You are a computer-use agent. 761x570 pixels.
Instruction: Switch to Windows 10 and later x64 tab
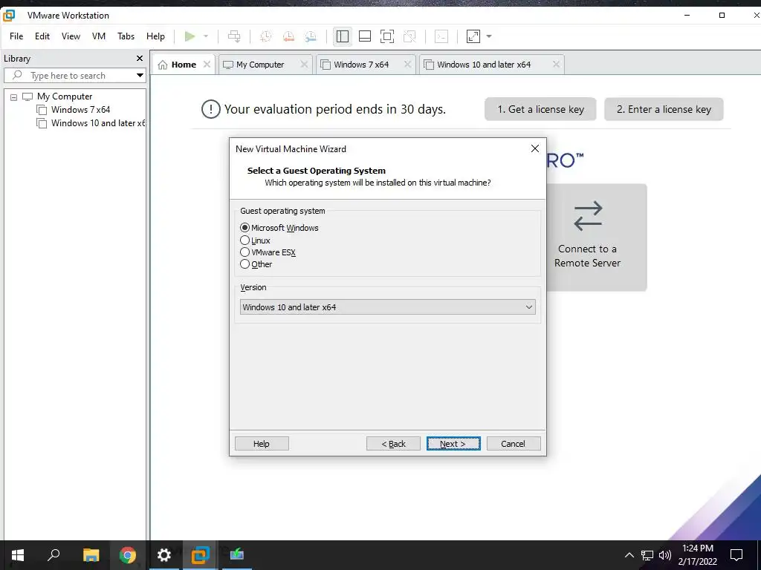[484, 65]
